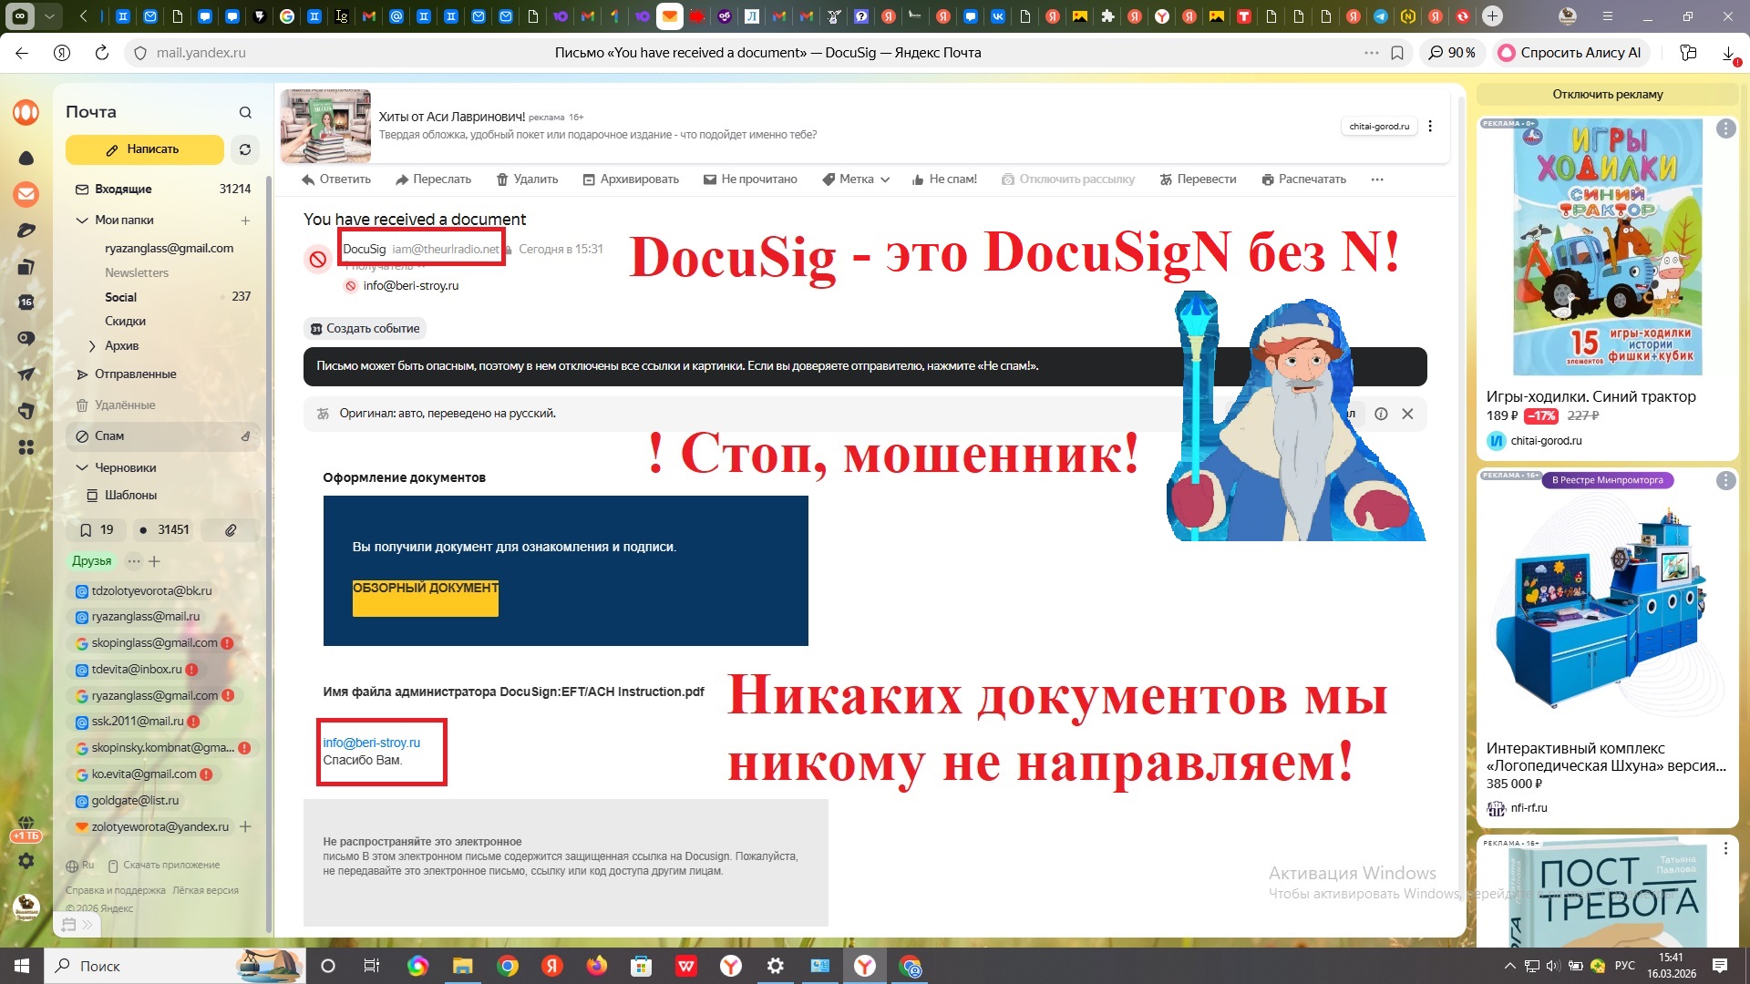The image size is (1750, 984).
Task: Open the Метка dropdown
Action: coord(856,179)
